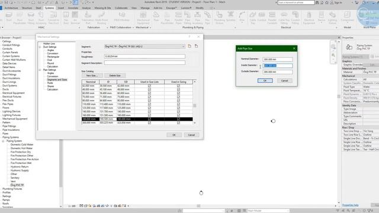
Task: Choose the Parallel Pipes tool
Action: click(x=178, y=18)
